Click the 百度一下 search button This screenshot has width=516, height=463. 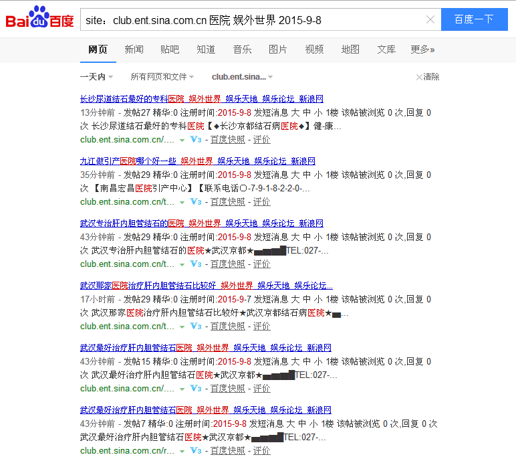474,19
